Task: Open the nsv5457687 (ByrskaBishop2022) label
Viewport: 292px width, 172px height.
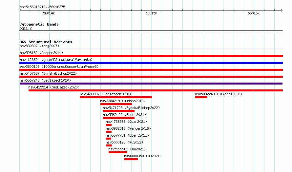Action: pos(48,73)
